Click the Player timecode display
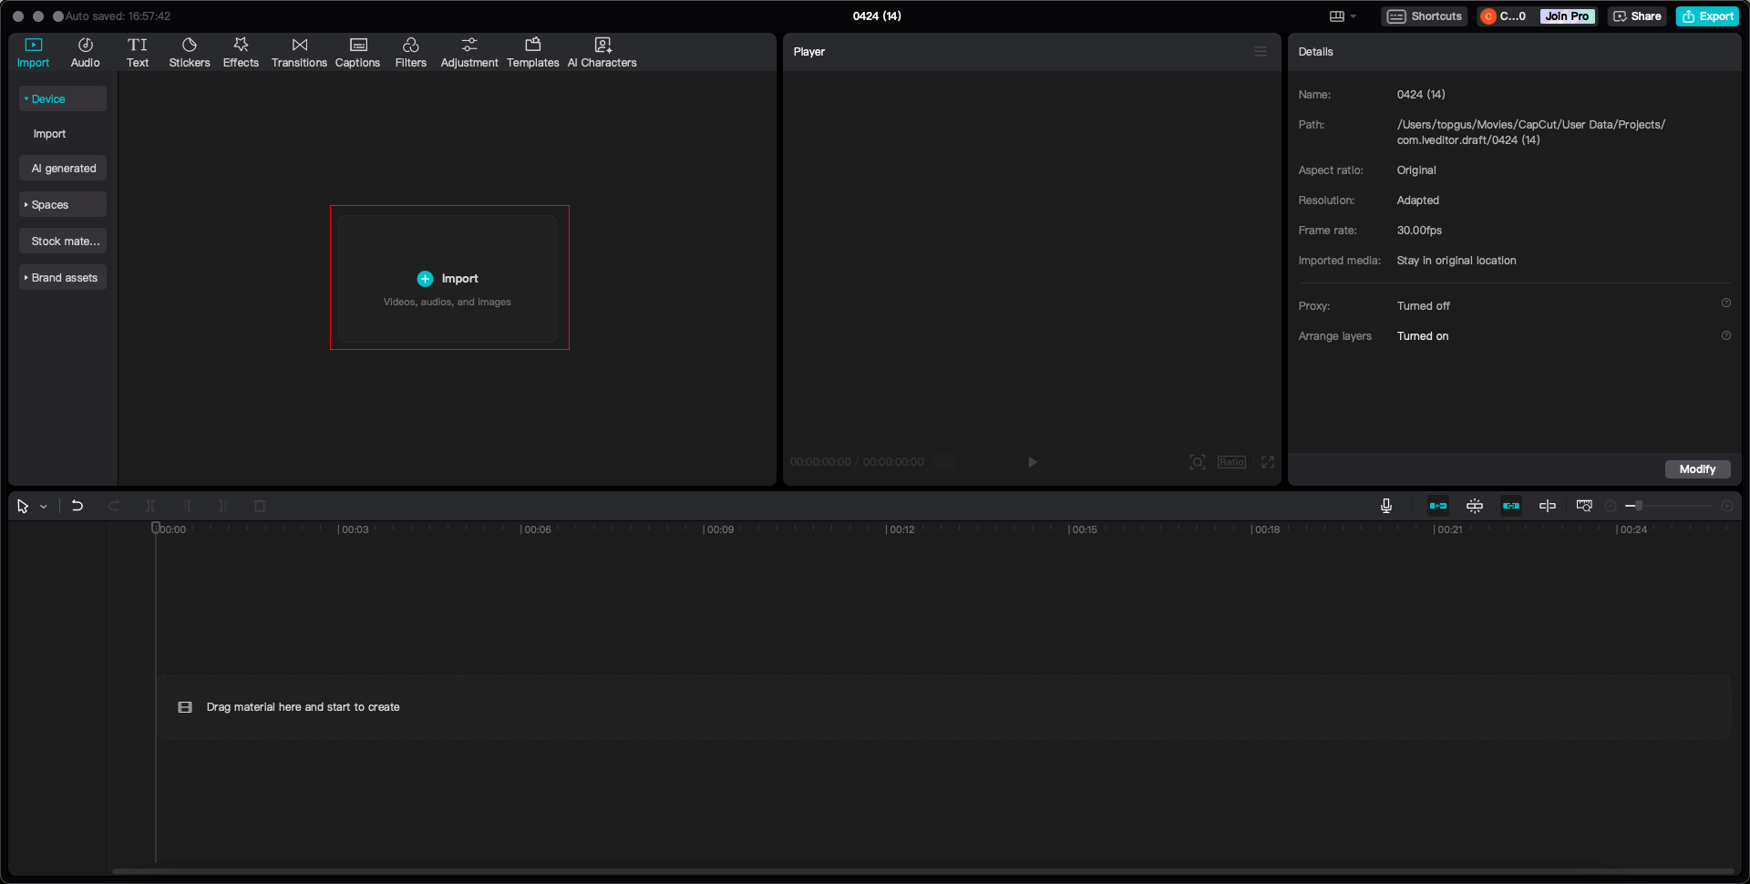1750x884 pixels. point(857,462)
